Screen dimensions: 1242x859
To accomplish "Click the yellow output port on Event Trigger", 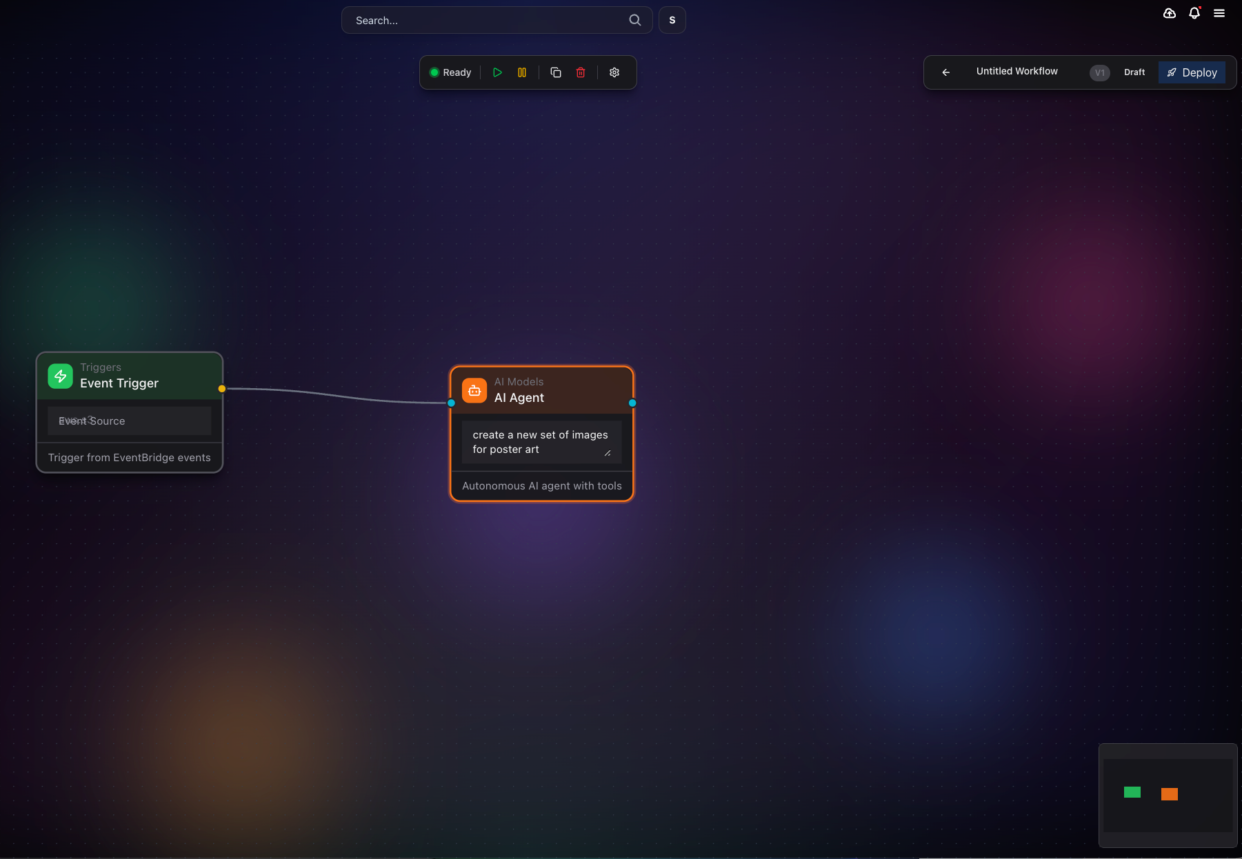I will 221,388.
